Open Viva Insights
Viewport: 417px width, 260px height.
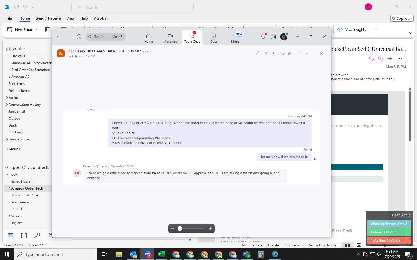[352, 29]
